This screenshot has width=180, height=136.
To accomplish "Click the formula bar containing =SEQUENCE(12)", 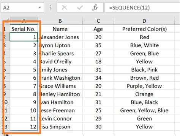I will [x=142, y=8].
